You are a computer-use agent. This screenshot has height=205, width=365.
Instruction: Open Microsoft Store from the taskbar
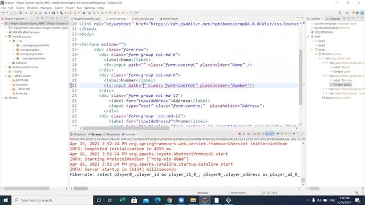pos(134,200)
